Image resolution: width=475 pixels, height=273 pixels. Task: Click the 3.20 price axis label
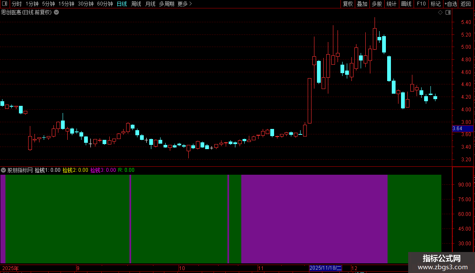coord(466,160)
